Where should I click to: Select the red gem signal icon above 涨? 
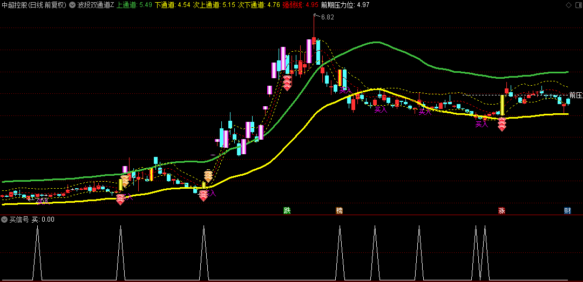[502, 124]
